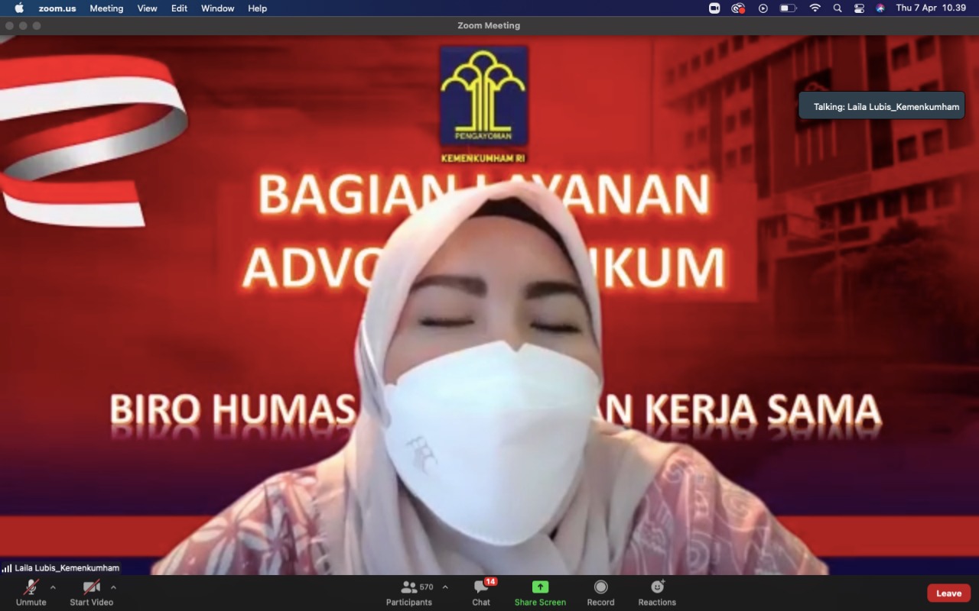Open the Reactions menu
979x611 pixels.
[x=657, y=593]
